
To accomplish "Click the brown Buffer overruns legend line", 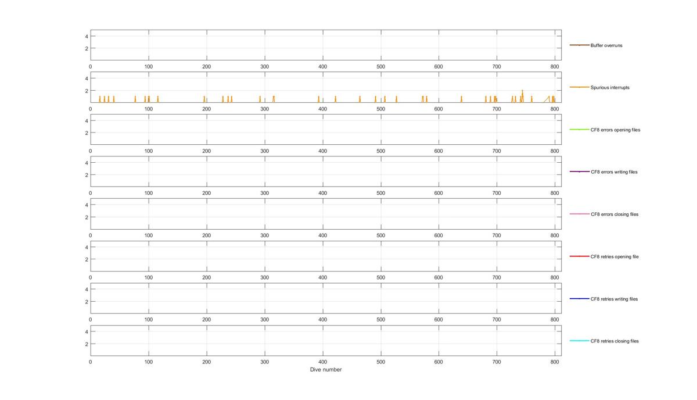I will click(x=579, y=45).
